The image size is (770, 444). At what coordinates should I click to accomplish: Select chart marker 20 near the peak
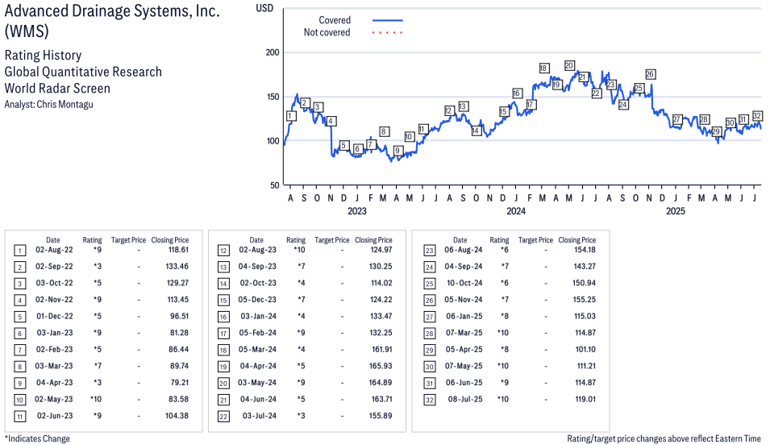[569, 66]
